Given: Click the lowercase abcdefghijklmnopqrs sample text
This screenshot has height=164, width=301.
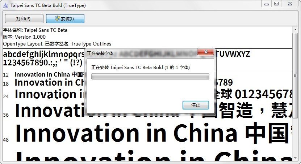Looking at the screenshot, I should pos(43,54).
